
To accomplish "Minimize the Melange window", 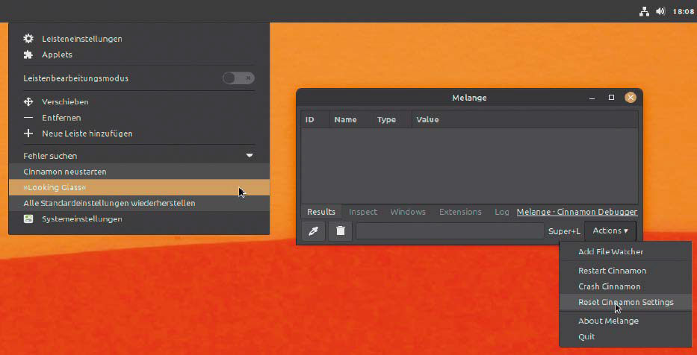I will 592,98.
